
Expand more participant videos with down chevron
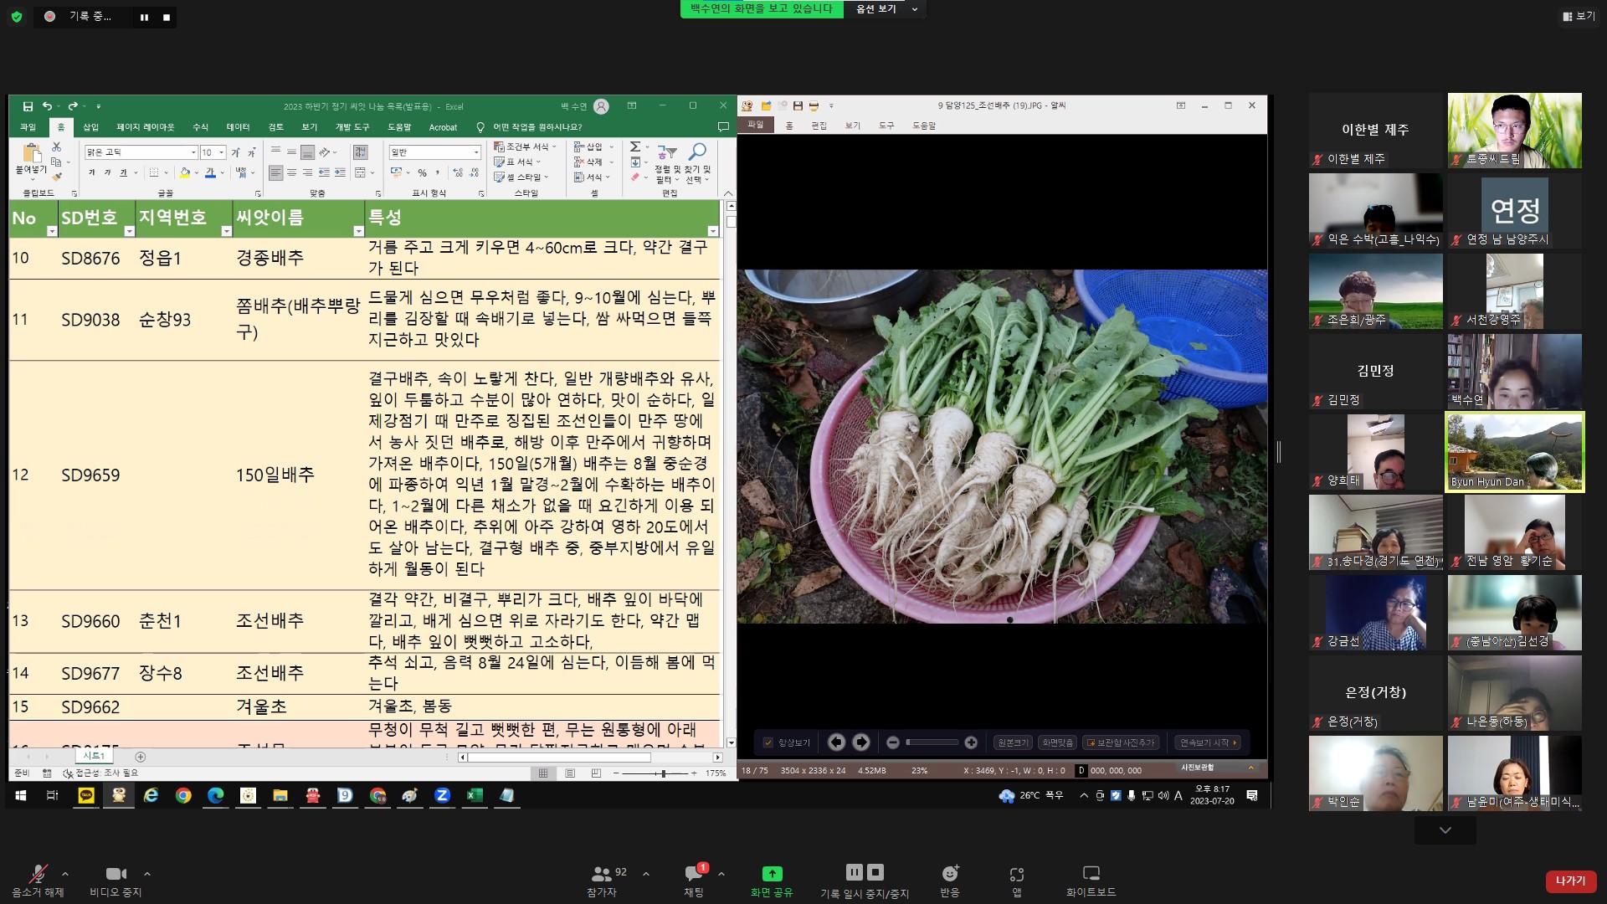point(1445,830)
